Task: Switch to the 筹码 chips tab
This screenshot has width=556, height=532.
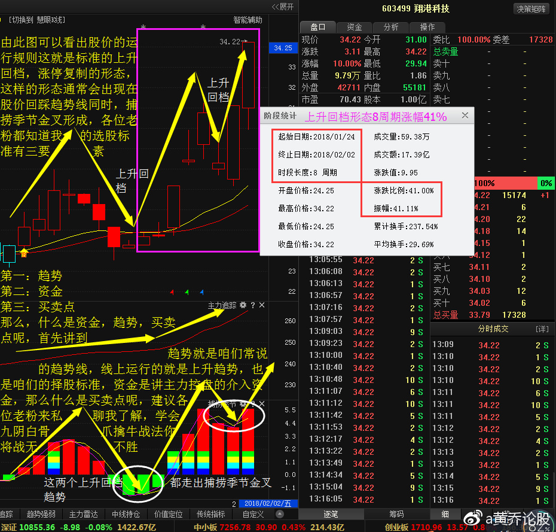Action: point(396,514)
